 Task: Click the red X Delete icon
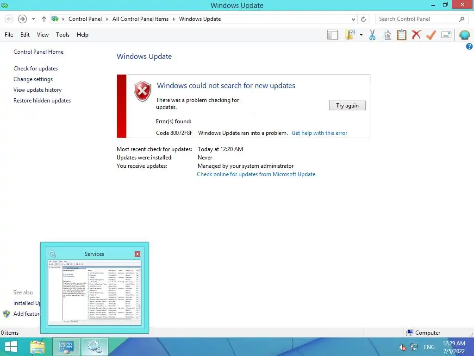pyautogui.click(x=416, y=35)
